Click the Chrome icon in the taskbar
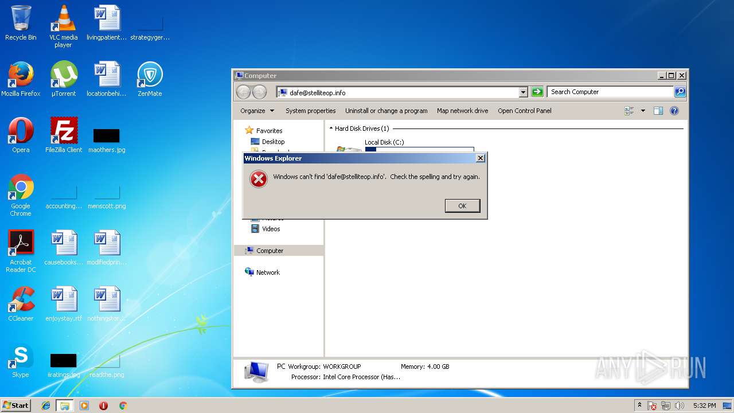The width and height of the screenshot is (734, 413). click(x=123, y=406)
